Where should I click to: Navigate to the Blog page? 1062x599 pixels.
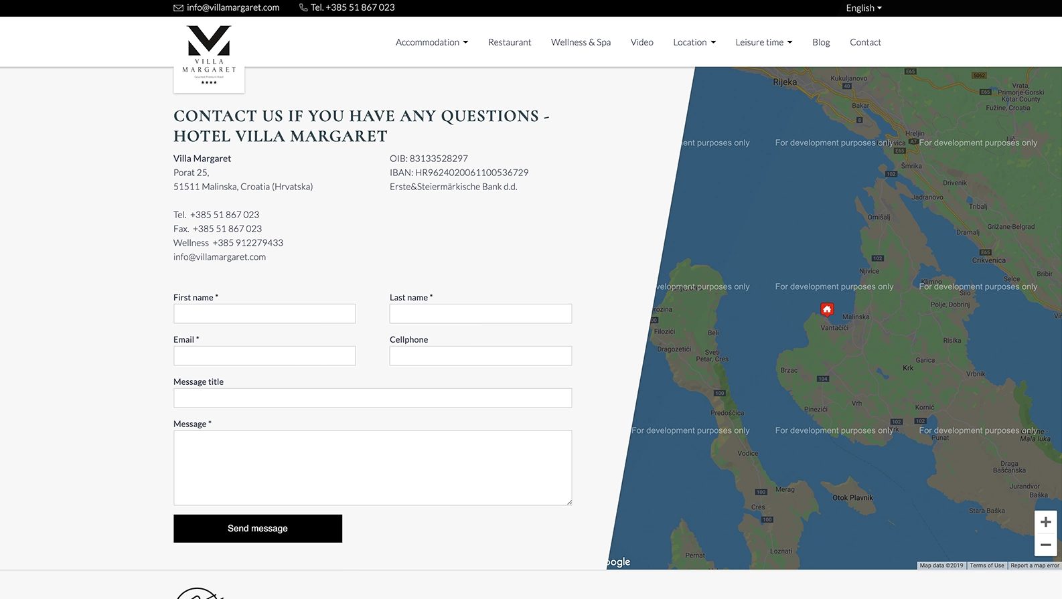coord(821,42)
